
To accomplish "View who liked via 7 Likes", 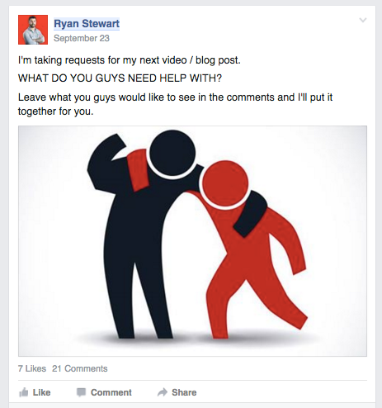I will point(32,368).
